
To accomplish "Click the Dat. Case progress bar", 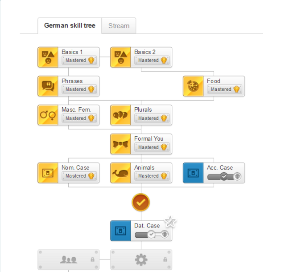I will coord(152,235).
